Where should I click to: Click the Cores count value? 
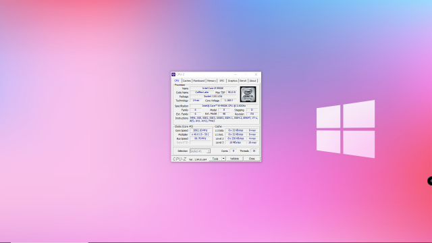coord(234,151)
